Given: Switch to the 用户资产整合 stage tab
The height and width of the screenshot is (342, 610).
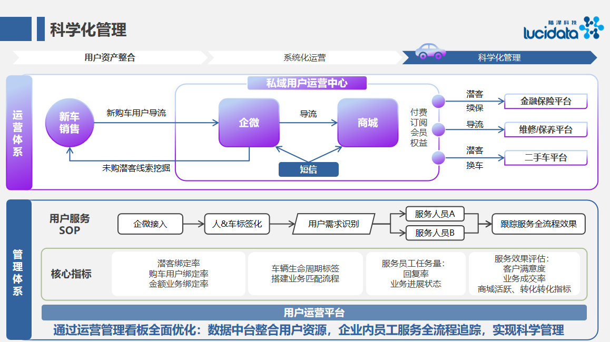Looking at the screenshot, I should pos(111,57).
